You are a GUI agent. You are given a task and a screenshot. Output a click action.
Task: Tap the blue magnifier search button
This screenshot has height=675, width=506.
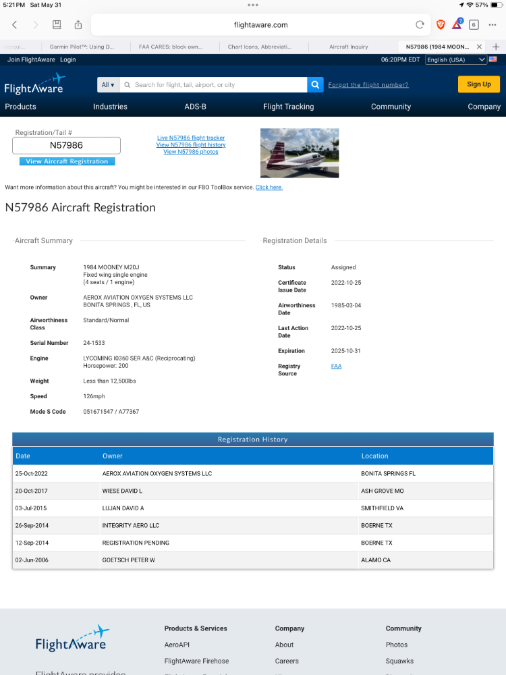pyautogui.click(x=315, y=85)
